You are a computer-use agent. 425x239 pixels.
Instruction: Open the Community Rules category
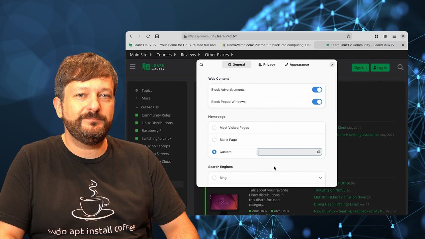click(156, 115)
